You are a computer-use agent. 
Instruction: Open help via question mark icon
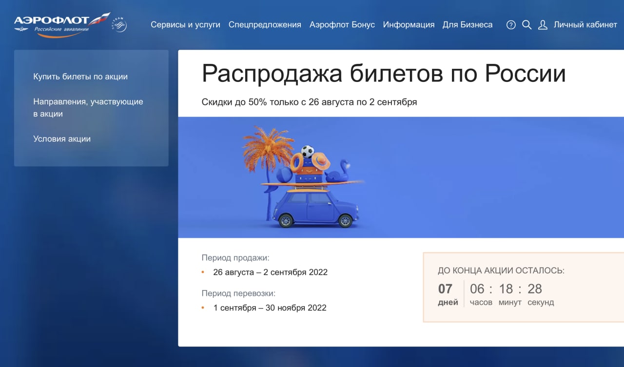point(511,25)
